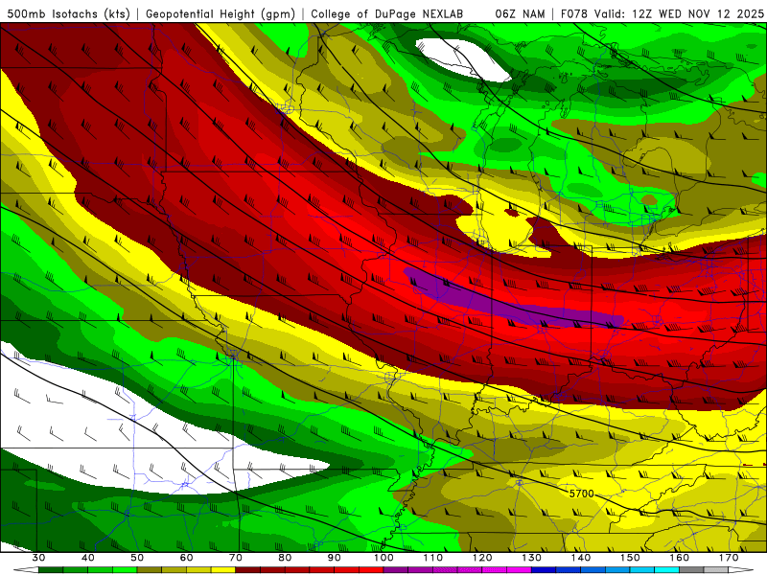Click the 'F078 Valid: 12Z WED NOV 12 2025' text
The height and width of the screenshot is (575, 767).
tap(662, 14)
